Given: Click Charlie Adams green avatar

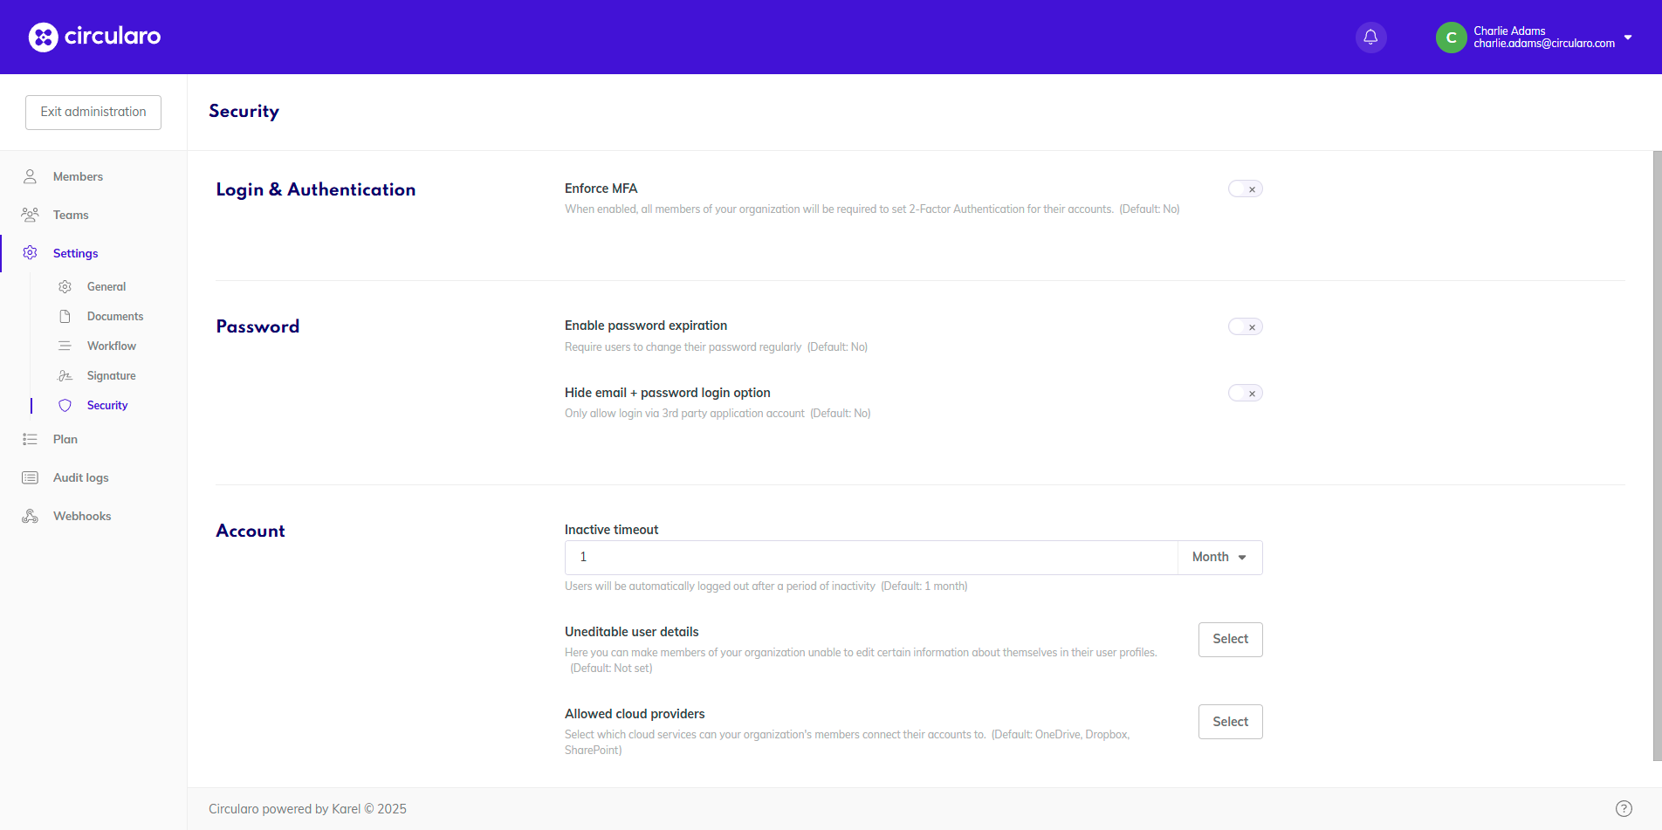Looking at the screenshot, I should [x=1451, y=38].
